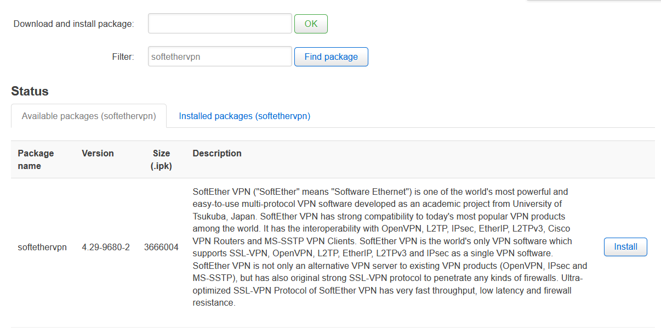Click the Filter label text

pyautogui.click(x=123, y=56)
